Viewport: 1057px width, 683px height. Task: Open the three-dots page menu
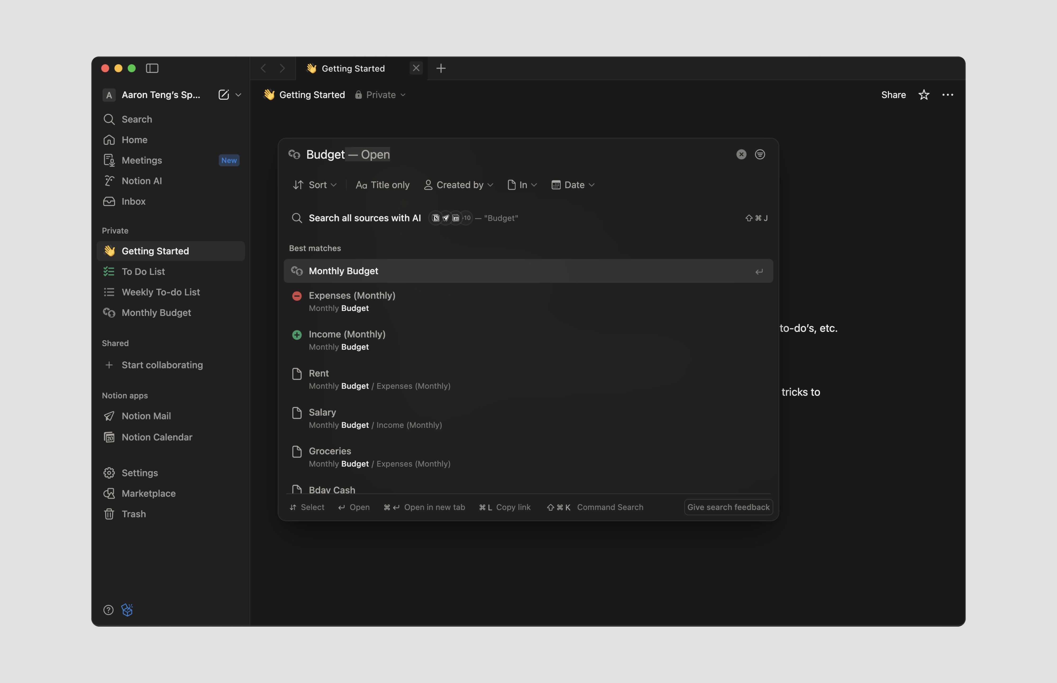click(x=947, y=95)
